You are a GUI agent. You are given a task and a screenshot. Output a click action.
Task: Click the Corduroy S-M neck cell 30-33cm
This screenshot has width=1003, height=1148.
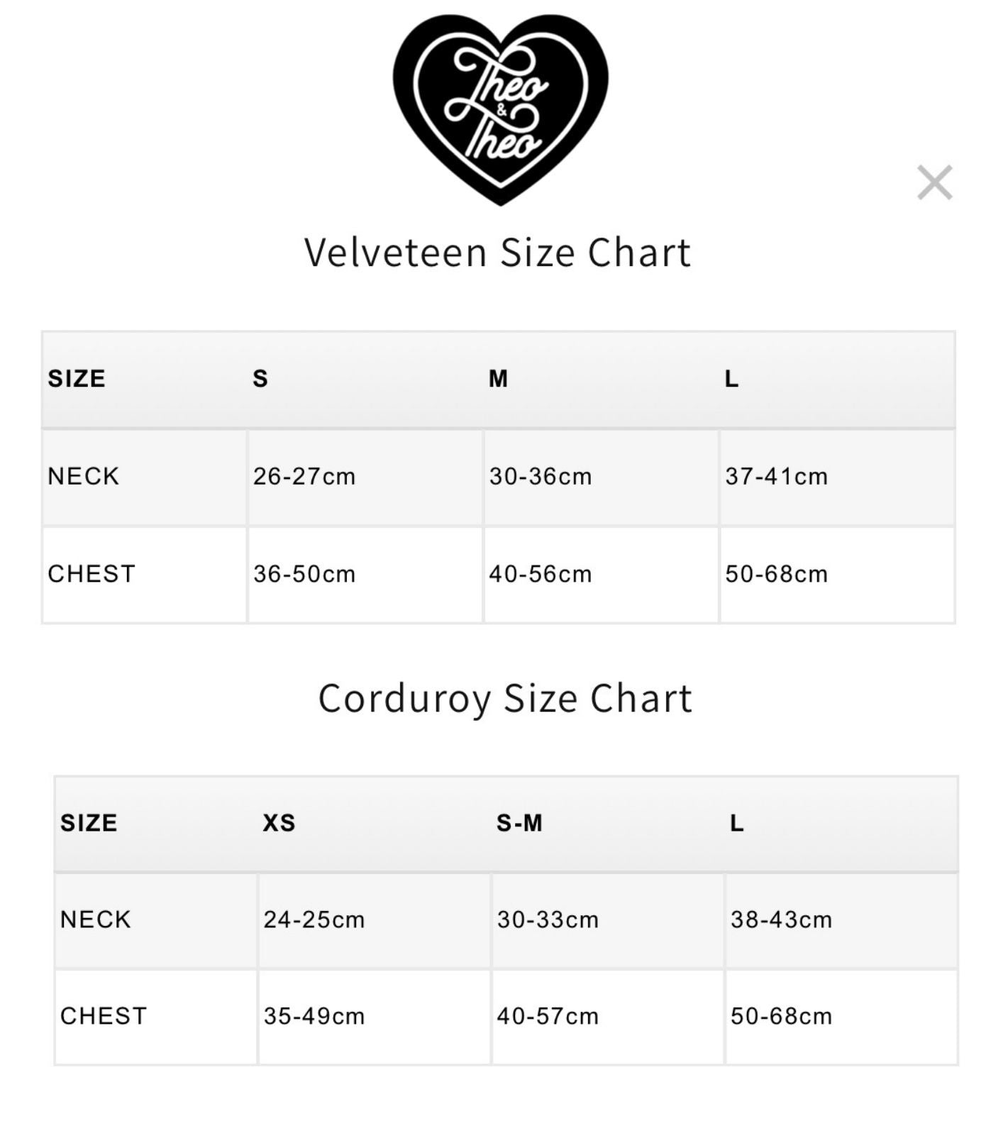pyautogui.click(x=608, y=920)
